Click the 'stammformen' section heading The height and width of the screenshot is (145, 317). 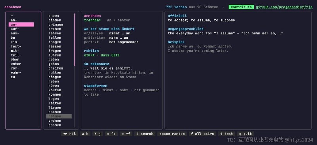[x=95, y=86]
